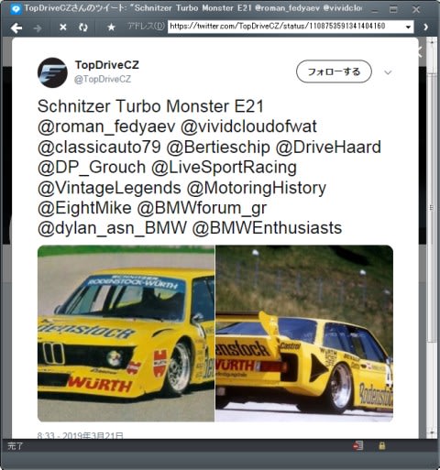Open the @MotoringHistory mention link
Screen dimensions: 440x470
point(256,188)
